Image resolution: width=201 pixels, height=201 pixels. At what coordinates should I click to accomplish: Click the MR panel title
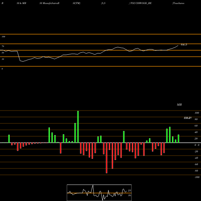click(x=179, y=105)
